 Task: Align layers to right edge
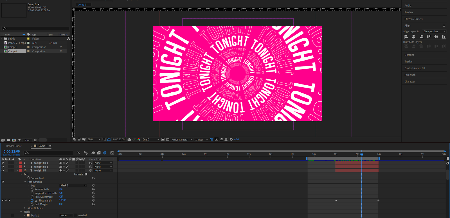point(421,37)
